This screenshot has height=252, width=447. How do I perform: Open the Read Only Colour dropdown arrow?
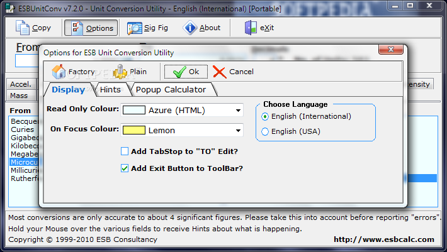238,111
